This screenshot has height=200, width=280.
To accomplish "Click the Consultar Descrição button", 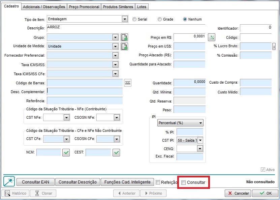I will pyautogui.click(x=78, y=182).
